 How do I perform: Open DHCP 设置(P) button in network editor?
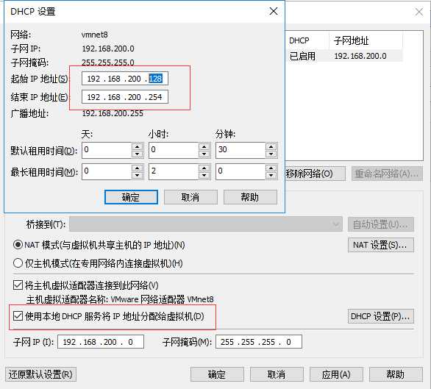coord(381,316)
